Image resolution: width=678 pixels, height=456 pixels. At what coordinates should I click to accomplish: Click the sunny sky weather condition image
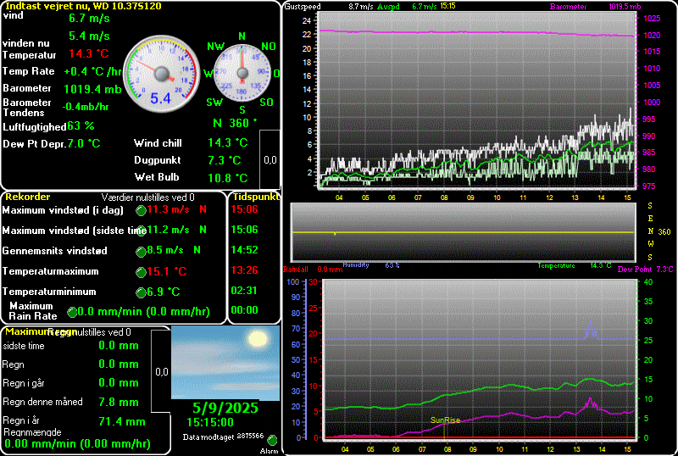[x=225, y=363]
